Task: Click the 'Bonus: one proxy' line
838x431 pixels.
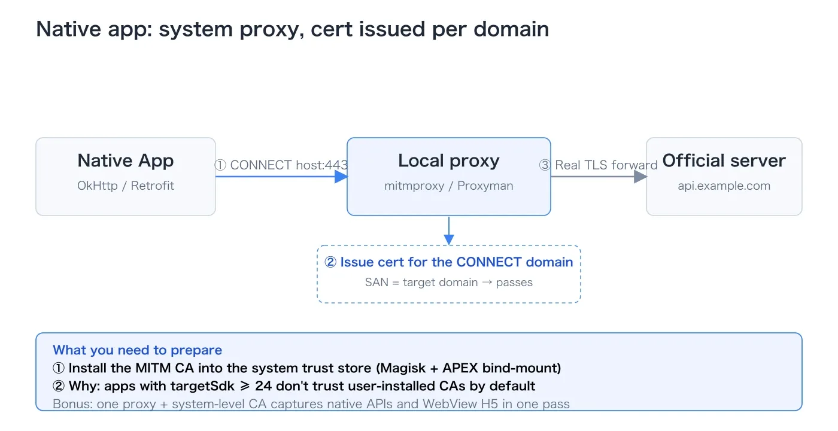Action: coord(311,404)
